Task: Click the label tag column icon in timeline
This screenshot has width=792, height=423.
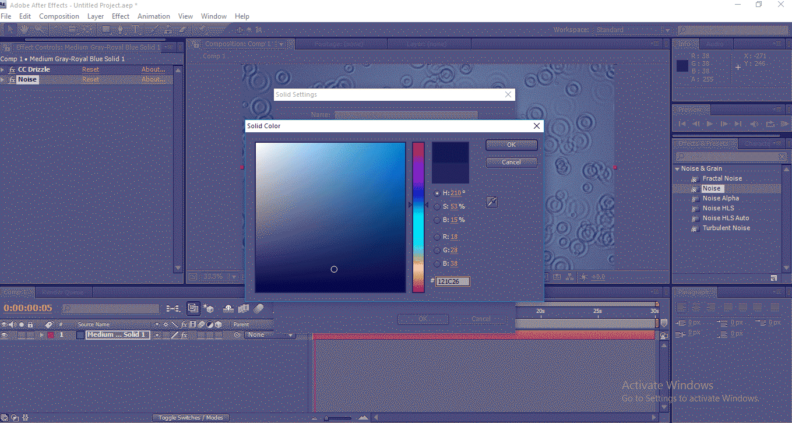Action: tap(49, 325)
